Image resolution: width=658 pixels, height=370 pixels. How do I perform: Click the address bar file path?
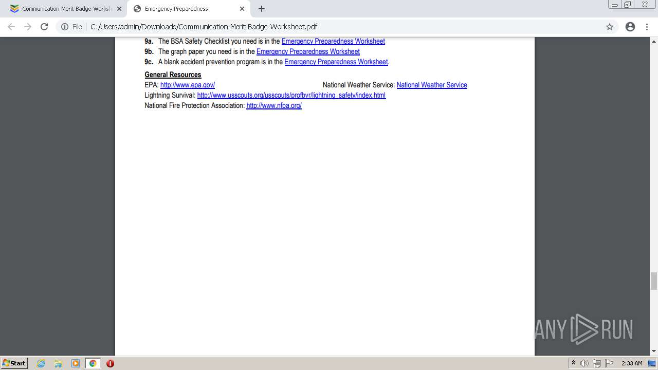204,27
